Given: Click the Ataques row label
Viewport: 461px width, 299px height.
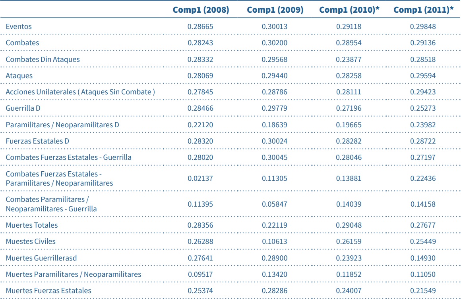Looking at the screenshot, I should click(19, 75).
